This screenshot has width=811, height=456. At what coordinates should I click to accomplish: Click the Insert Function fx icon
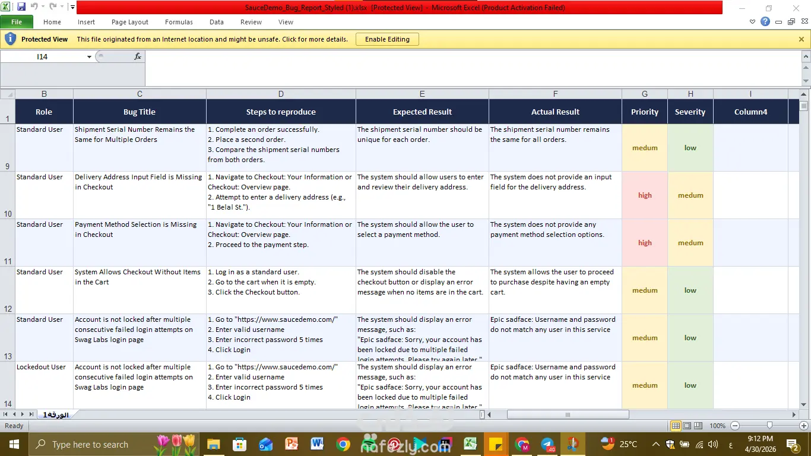138,56
